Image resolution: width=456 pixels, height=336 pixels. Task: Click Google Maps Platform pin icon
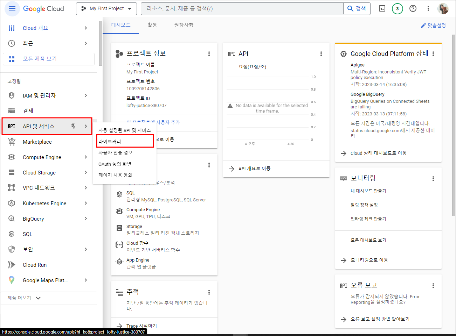click(x=12, y=280)
